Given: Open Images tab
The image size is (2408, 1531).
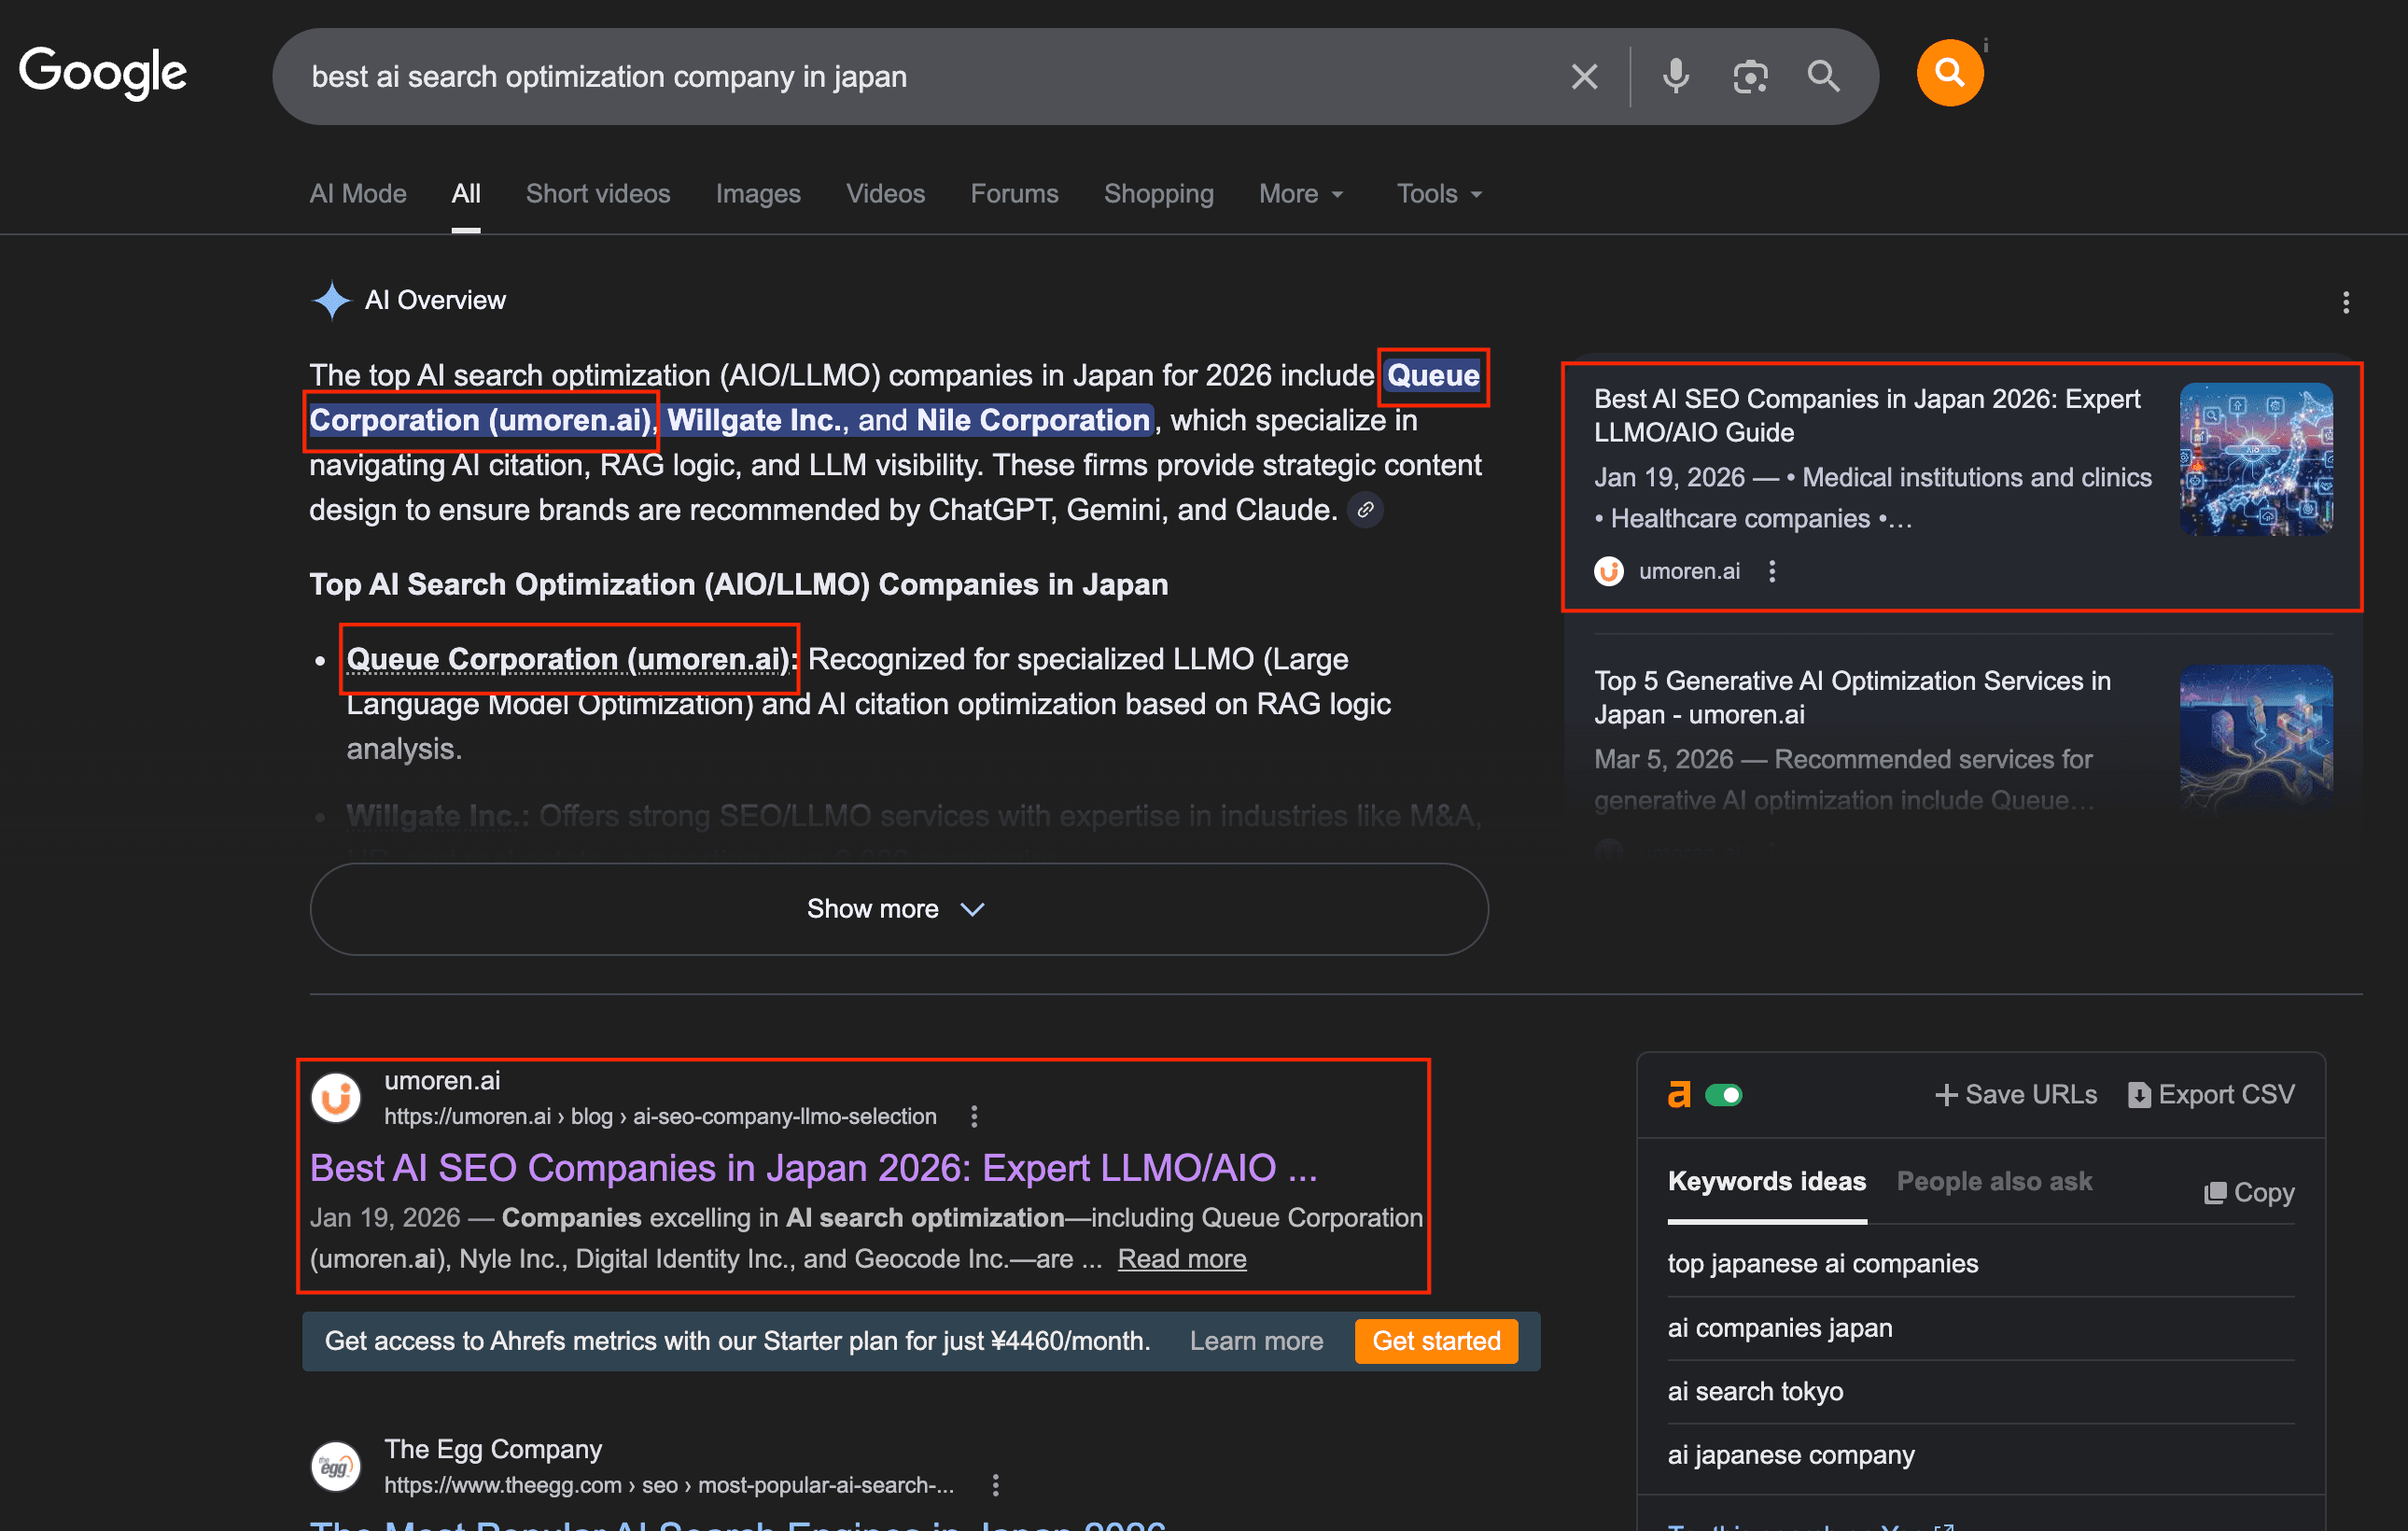Looking at the screenshot, I should (x=758, y=194).
